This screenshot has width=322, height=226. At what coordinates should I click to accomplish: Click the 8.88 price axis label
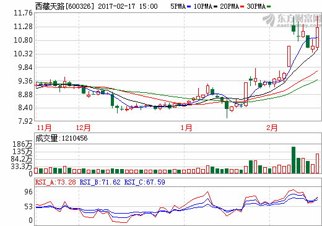coord(25,95)
